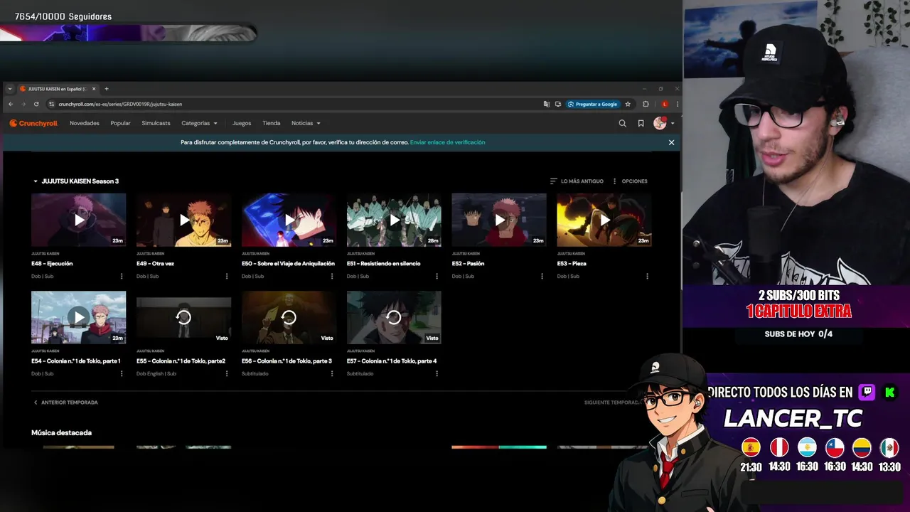This screenshot has width=910, height=512.
Task: Replay E57 – Colonia n.° 1 de Tokio, parte 4
Action: pyautogui.click(x=394, y=317)
